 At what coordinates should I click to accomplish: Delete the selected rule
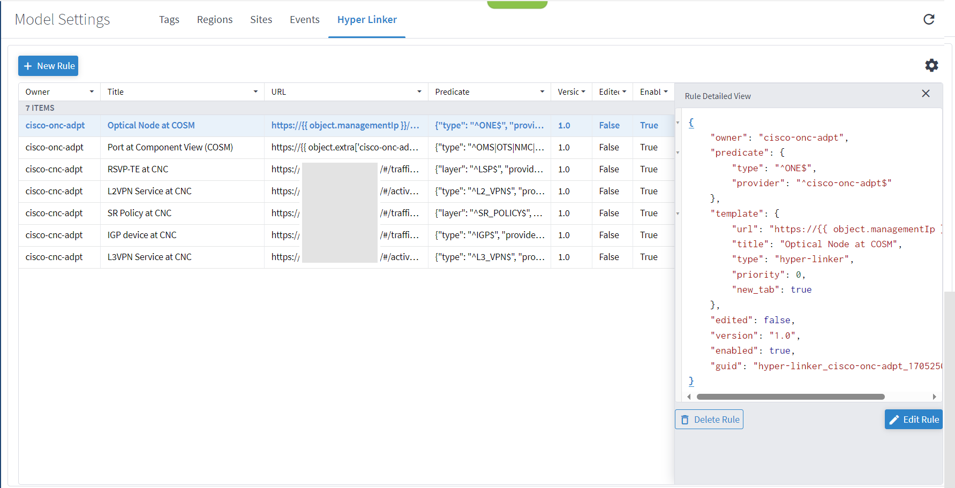pyautogui.click(x=709, y=420)
